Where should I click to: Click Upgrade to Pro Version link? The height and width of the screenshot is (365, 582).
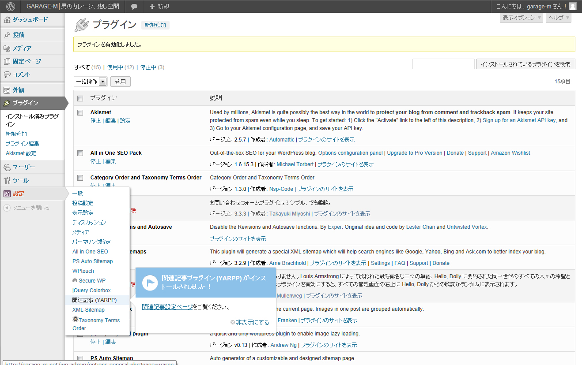tap(415, 153)
